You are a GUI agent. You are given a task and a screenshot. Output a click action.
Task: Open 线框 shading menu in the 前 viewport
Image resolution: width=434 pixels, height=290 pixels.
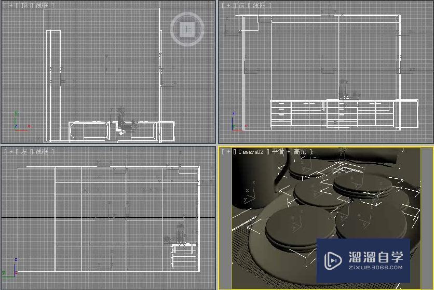(x=259, y=5)
